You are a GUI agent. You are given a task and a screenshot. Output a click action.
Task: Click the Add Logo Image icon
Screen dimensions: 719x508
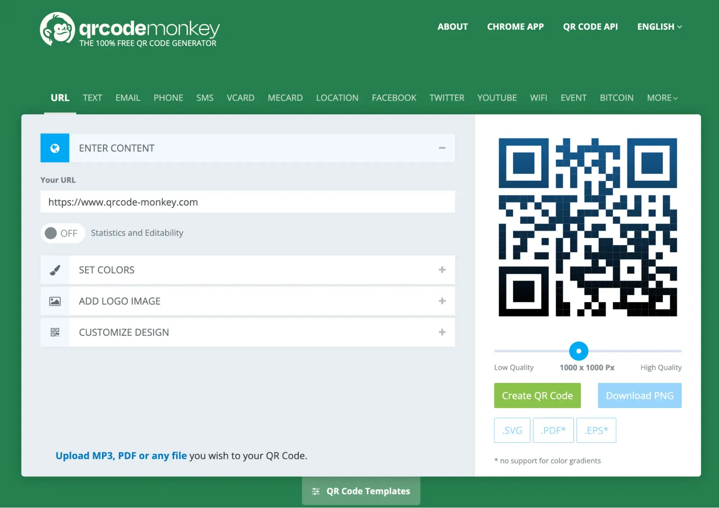coord(54,301)
